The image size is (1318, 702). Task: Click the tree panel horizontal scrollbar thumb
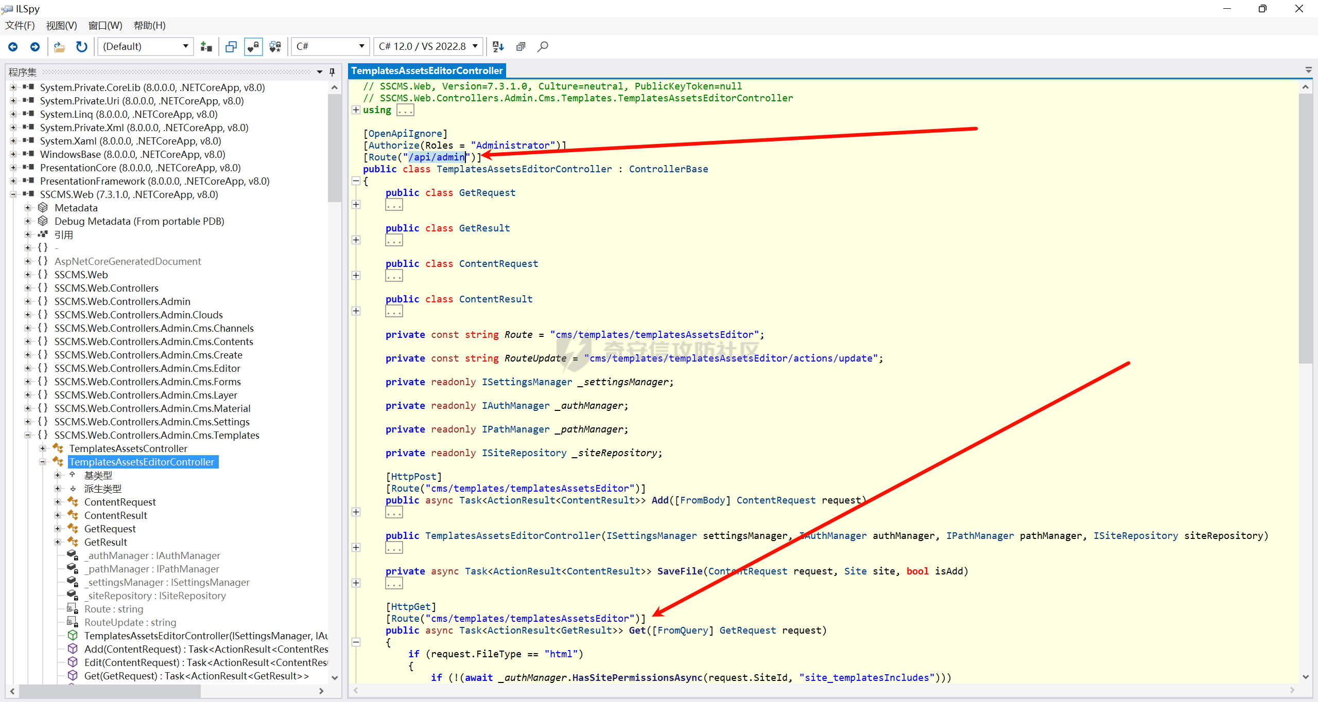(x=111, y=691)
